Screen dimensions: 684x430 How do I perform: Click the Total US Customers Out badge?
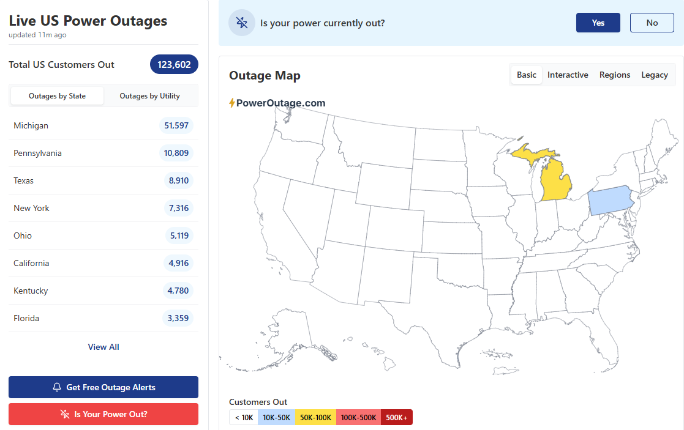point(174,64)
